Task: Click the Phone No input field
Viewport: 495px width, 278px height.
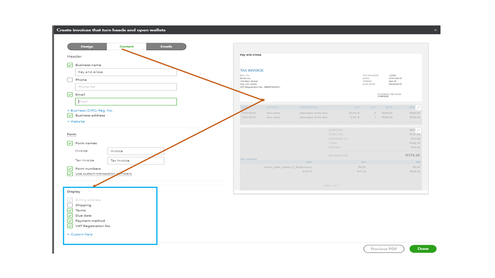Action: [126, 87]
